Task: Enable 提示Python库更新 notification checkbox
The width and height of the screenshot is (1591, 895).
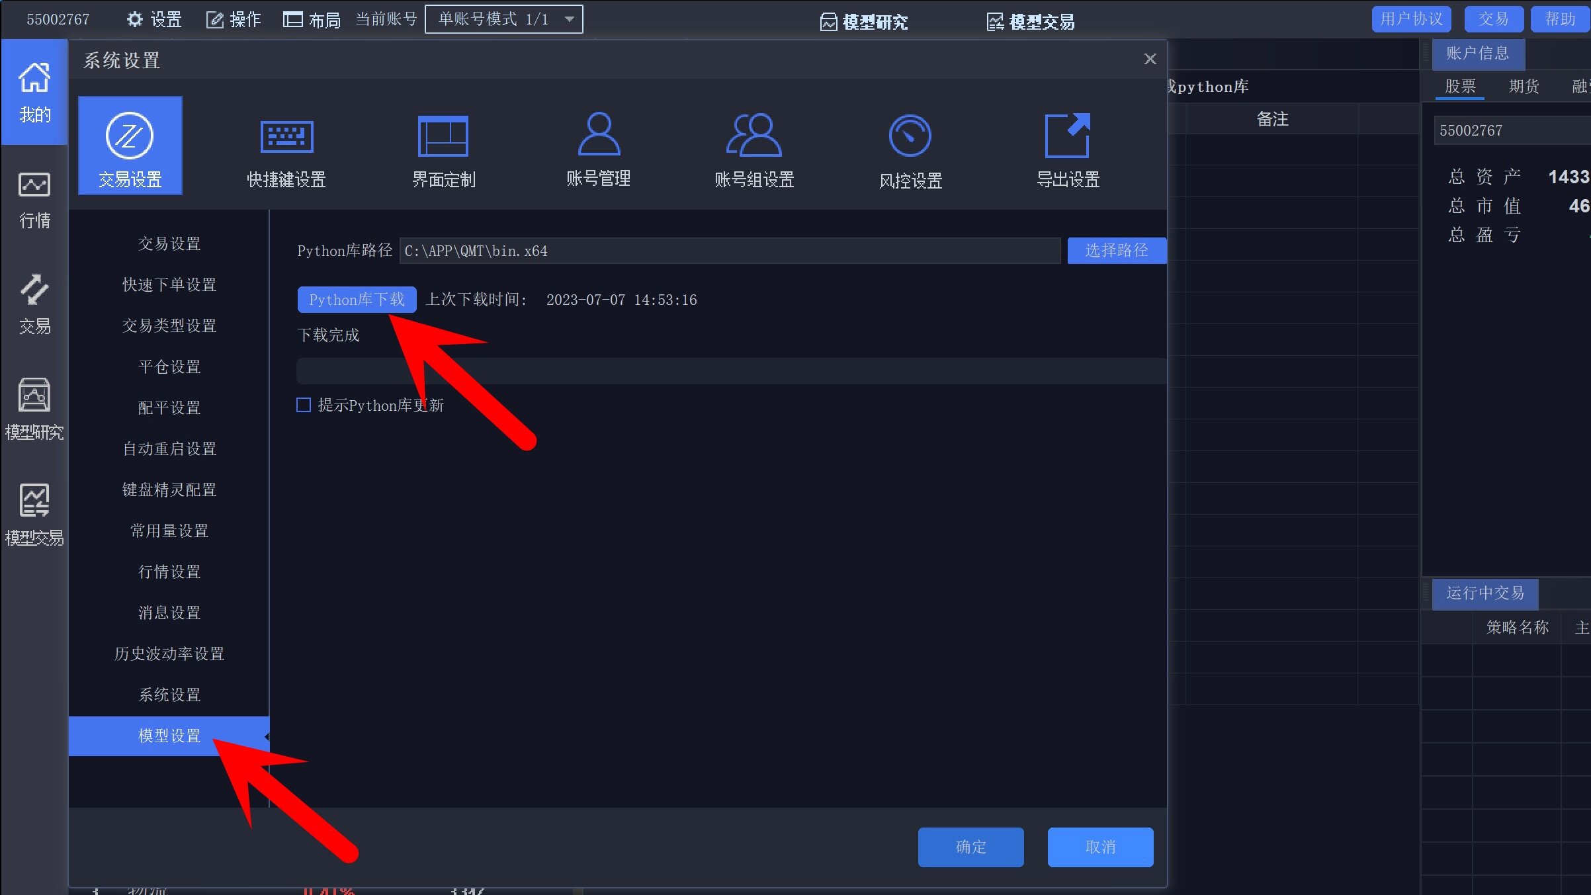Action: tap(304, 405)
